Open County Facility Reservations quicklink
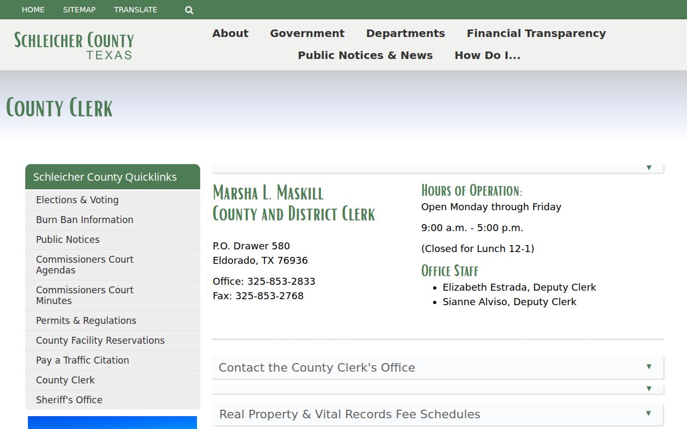687x429 pixels. coord(113,341)
